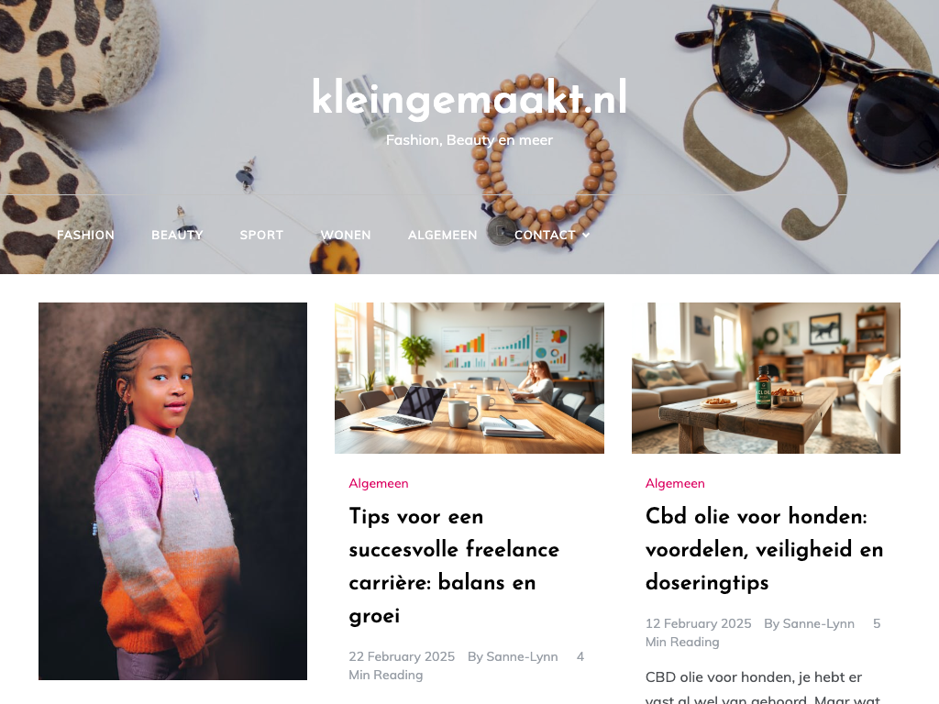This screenshot has width=939, height=704.
Task: Open the living room CBD article thumbnail
Action: [766, 378]
